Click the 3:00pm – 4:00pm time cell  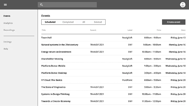pyautogui.click(x=153, y=73)
